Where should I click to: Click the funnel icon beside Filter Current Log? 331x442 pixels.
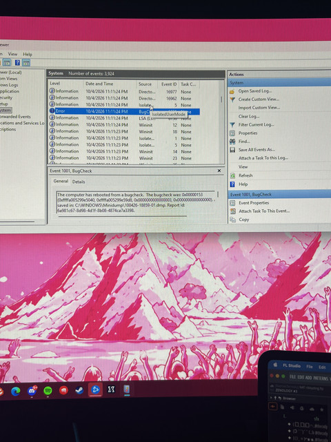point(232,125)
